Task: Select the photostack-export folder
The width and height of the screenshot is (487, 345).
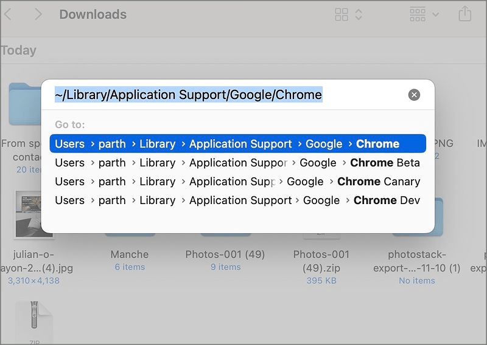Action: (417, 261)
